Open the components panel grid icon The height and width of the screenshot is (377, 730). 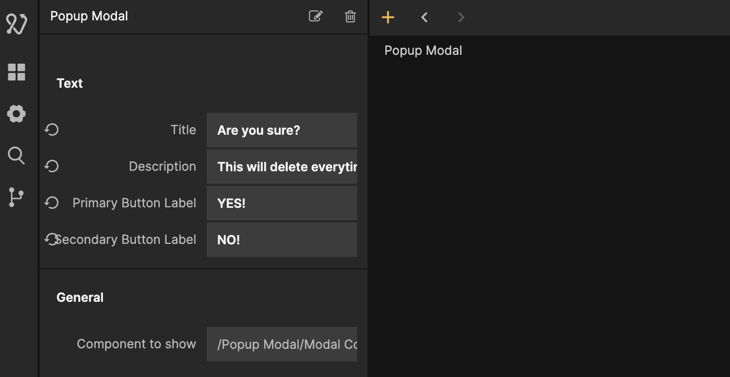pos(17,72)
